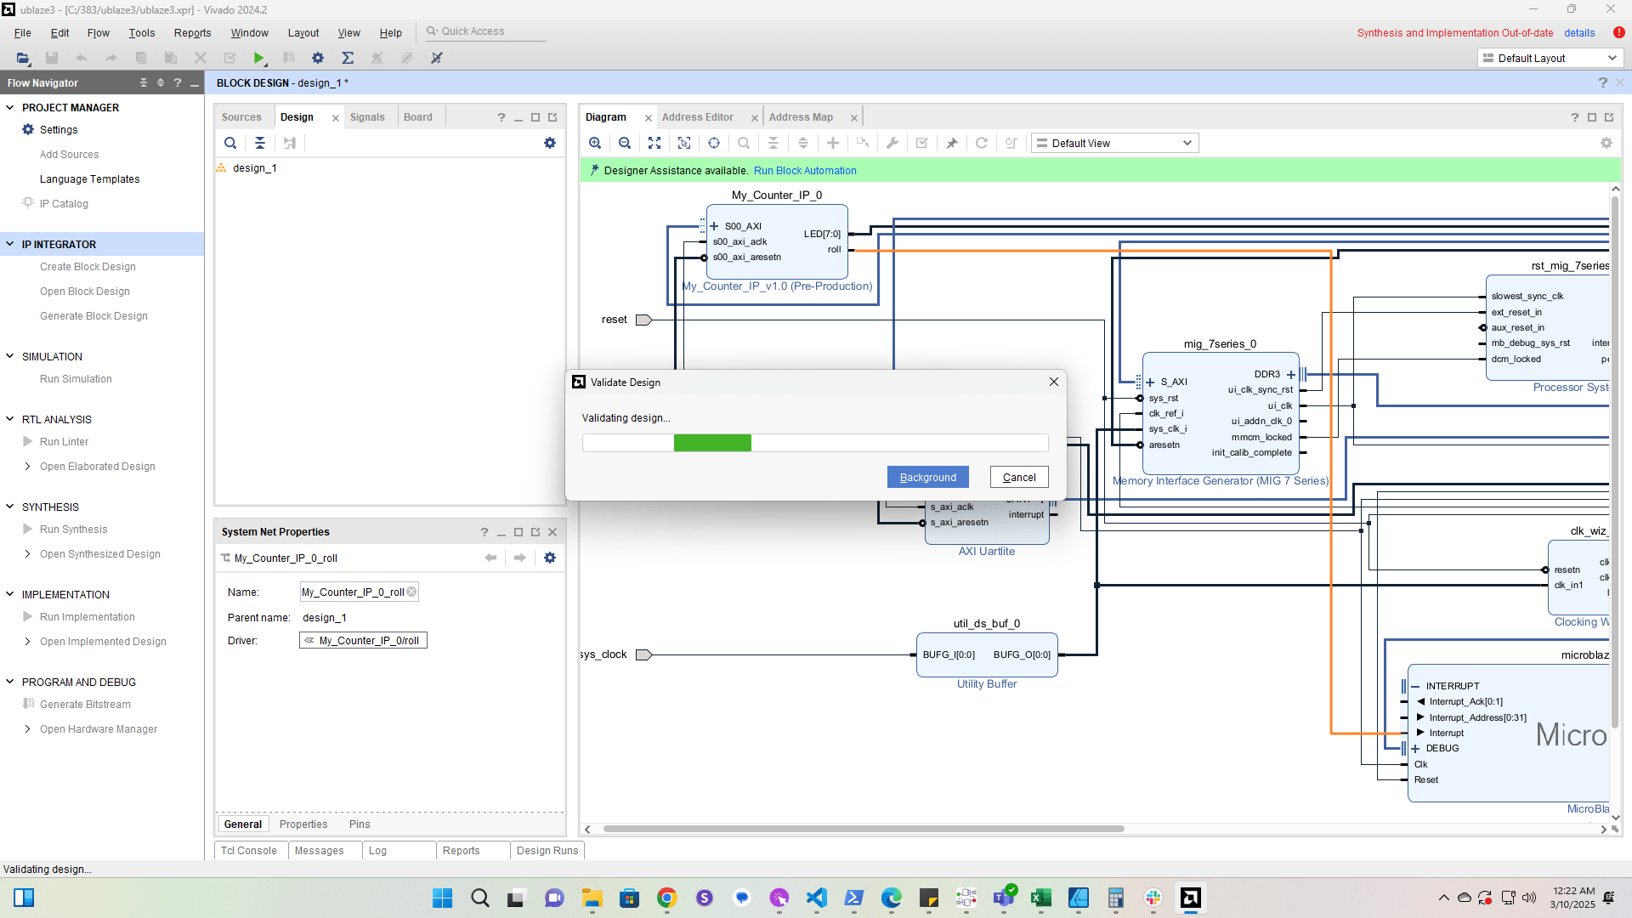Open Vivado app from Windows taskbar
1632x918 pixels.
[x=1190, y=898]
